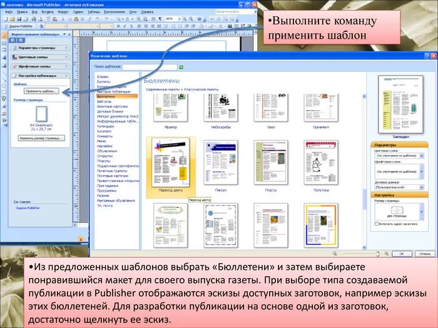The width and height of the screenshot is (438, 328).
Task: Open the Деловые данные dropdown
Action: point(421,187)
